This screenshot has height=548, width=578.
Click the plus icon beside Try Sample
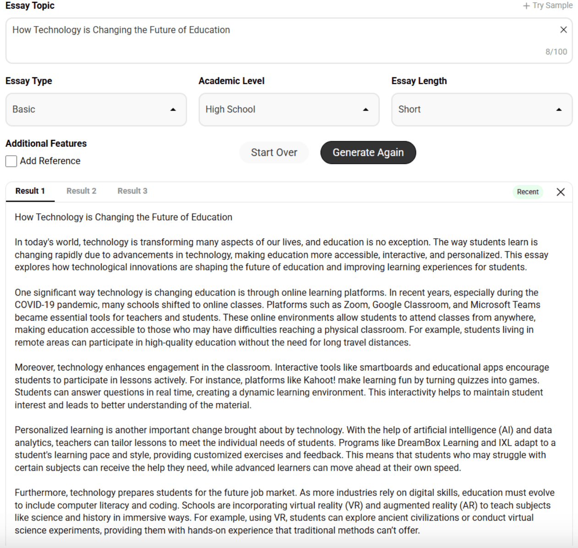526,6
